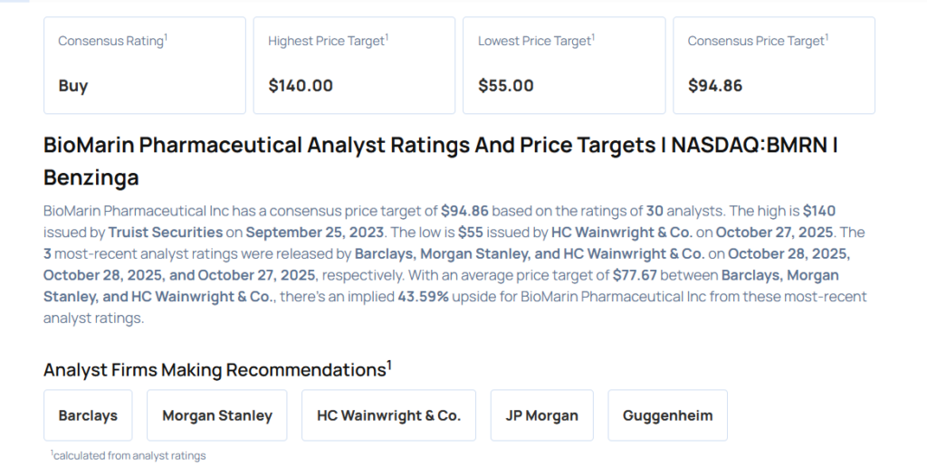Click the Consensus Rating card label

pos(111,42)
